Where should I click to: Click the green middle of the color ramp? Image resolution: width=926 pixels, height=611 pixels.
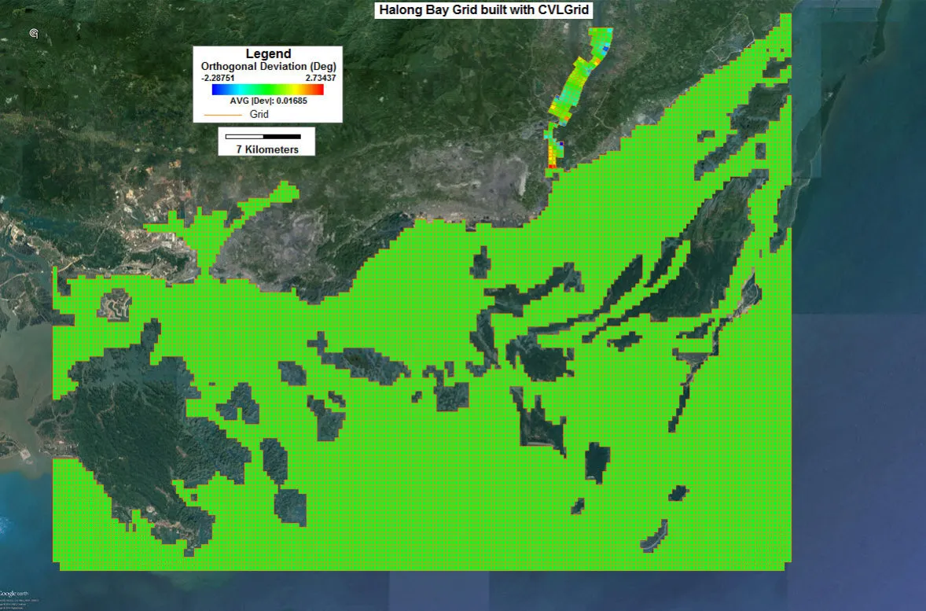coord(268,90)
